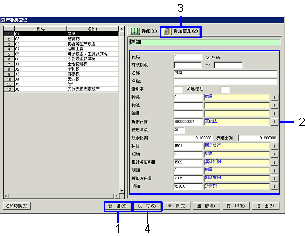Click the 种类 code field 01
This screenshot has width=305, height=236.
point(188,97)
